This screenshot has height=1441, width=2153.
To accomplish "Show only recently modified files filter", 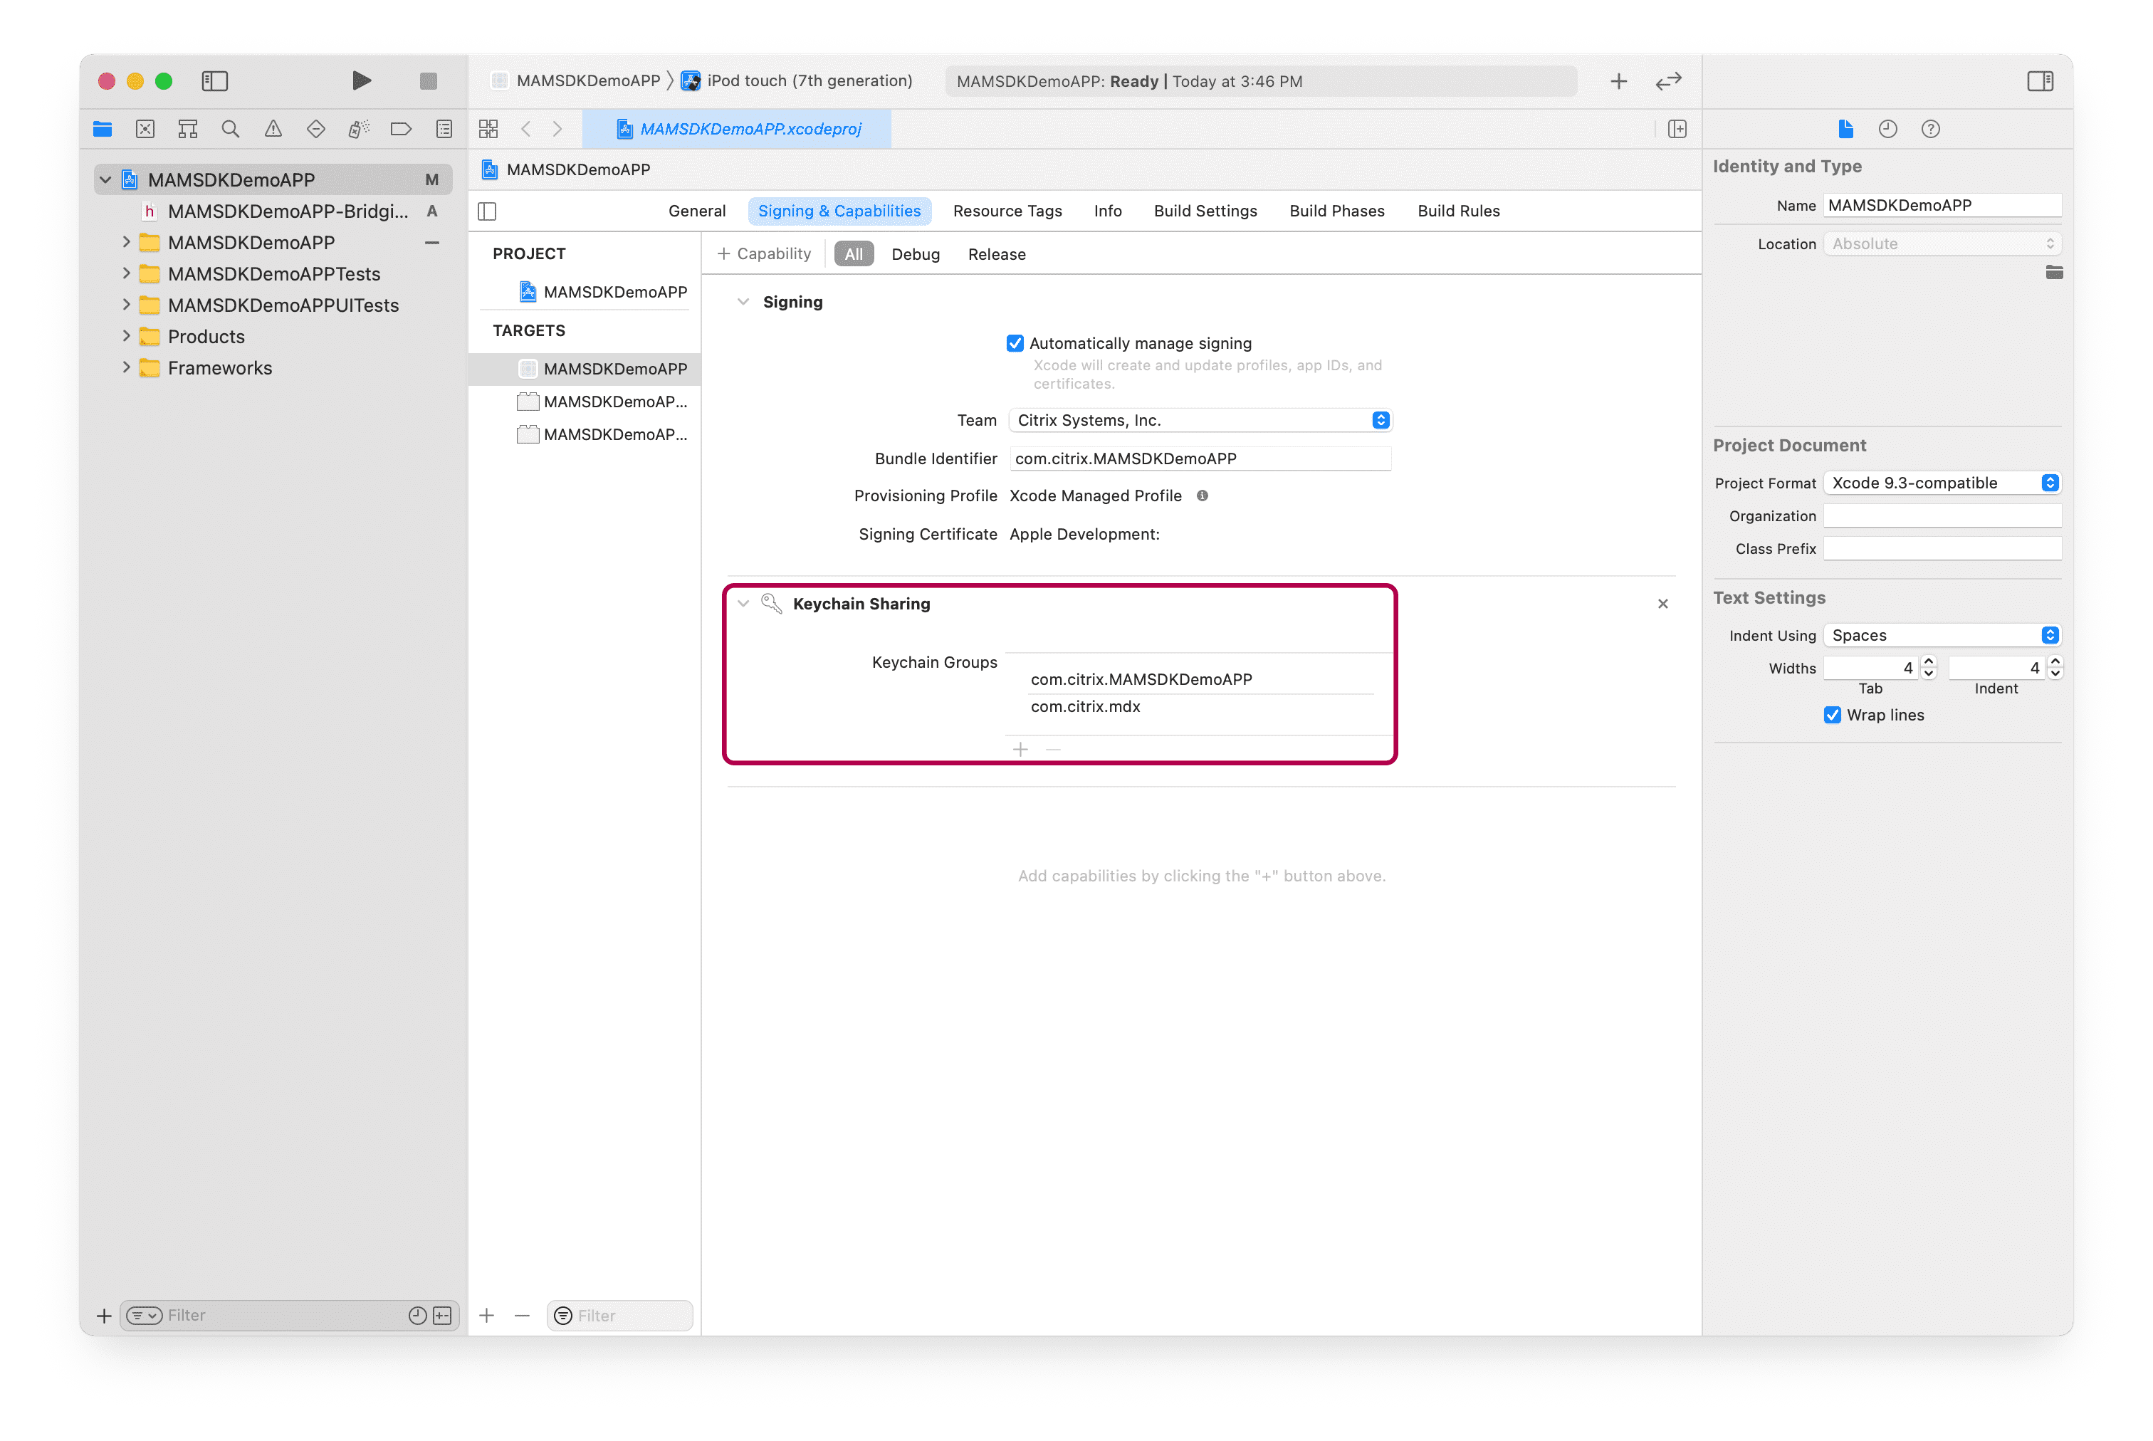I will 417,1316.
